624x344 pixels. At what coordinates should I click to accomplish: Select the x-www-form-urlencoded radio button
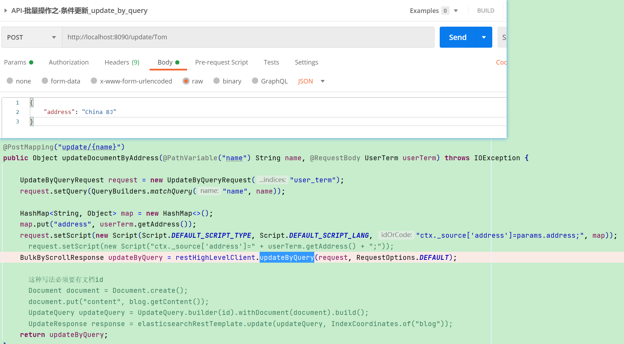(94, 81)
